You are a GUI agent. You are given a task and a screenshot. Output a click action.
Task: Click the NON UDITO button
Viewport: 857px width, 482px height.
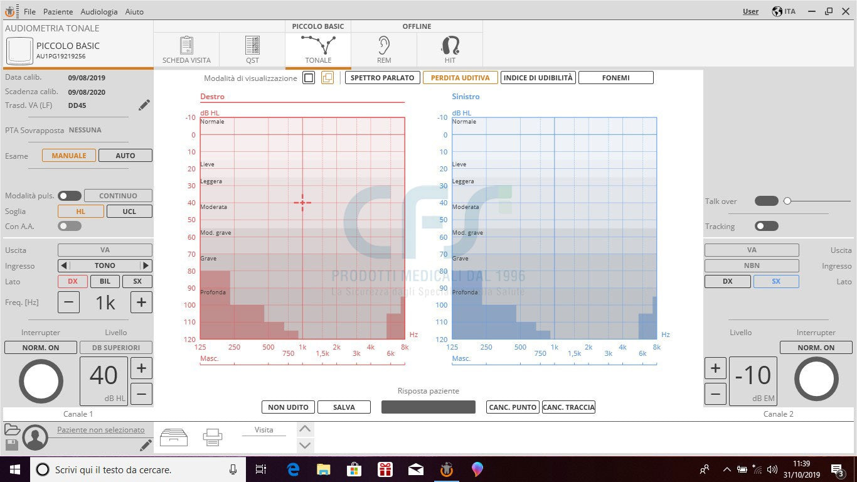point(288,407)
